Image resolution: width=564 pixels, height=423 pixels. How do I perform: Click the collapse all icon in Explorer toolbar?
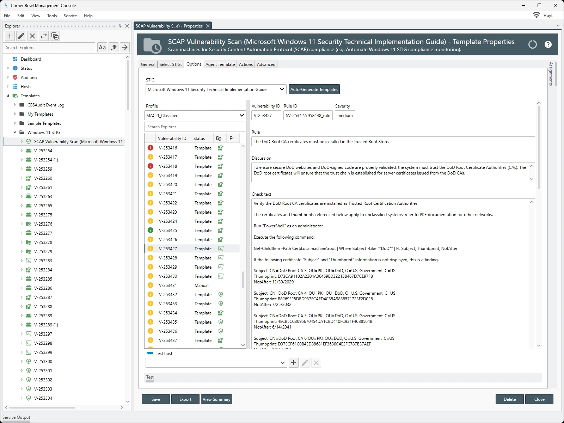click(55, 36)
